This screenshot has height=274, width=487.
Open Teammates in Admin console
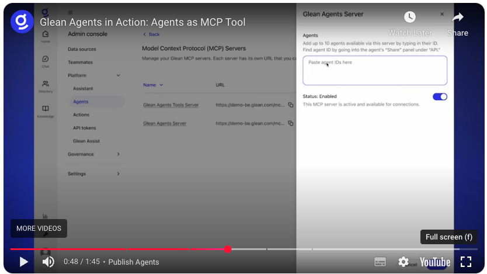point(80,62)
